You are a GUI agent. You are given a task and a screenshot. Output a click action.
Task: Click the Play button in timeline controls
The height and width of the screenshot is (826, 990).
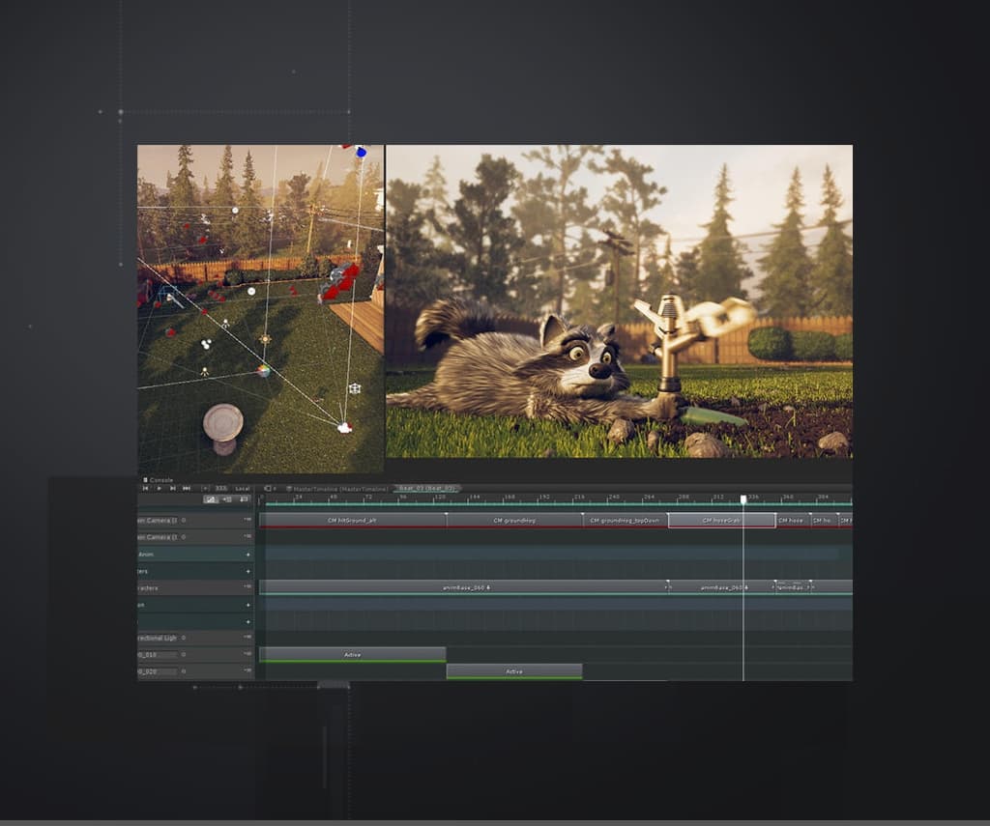160,488
